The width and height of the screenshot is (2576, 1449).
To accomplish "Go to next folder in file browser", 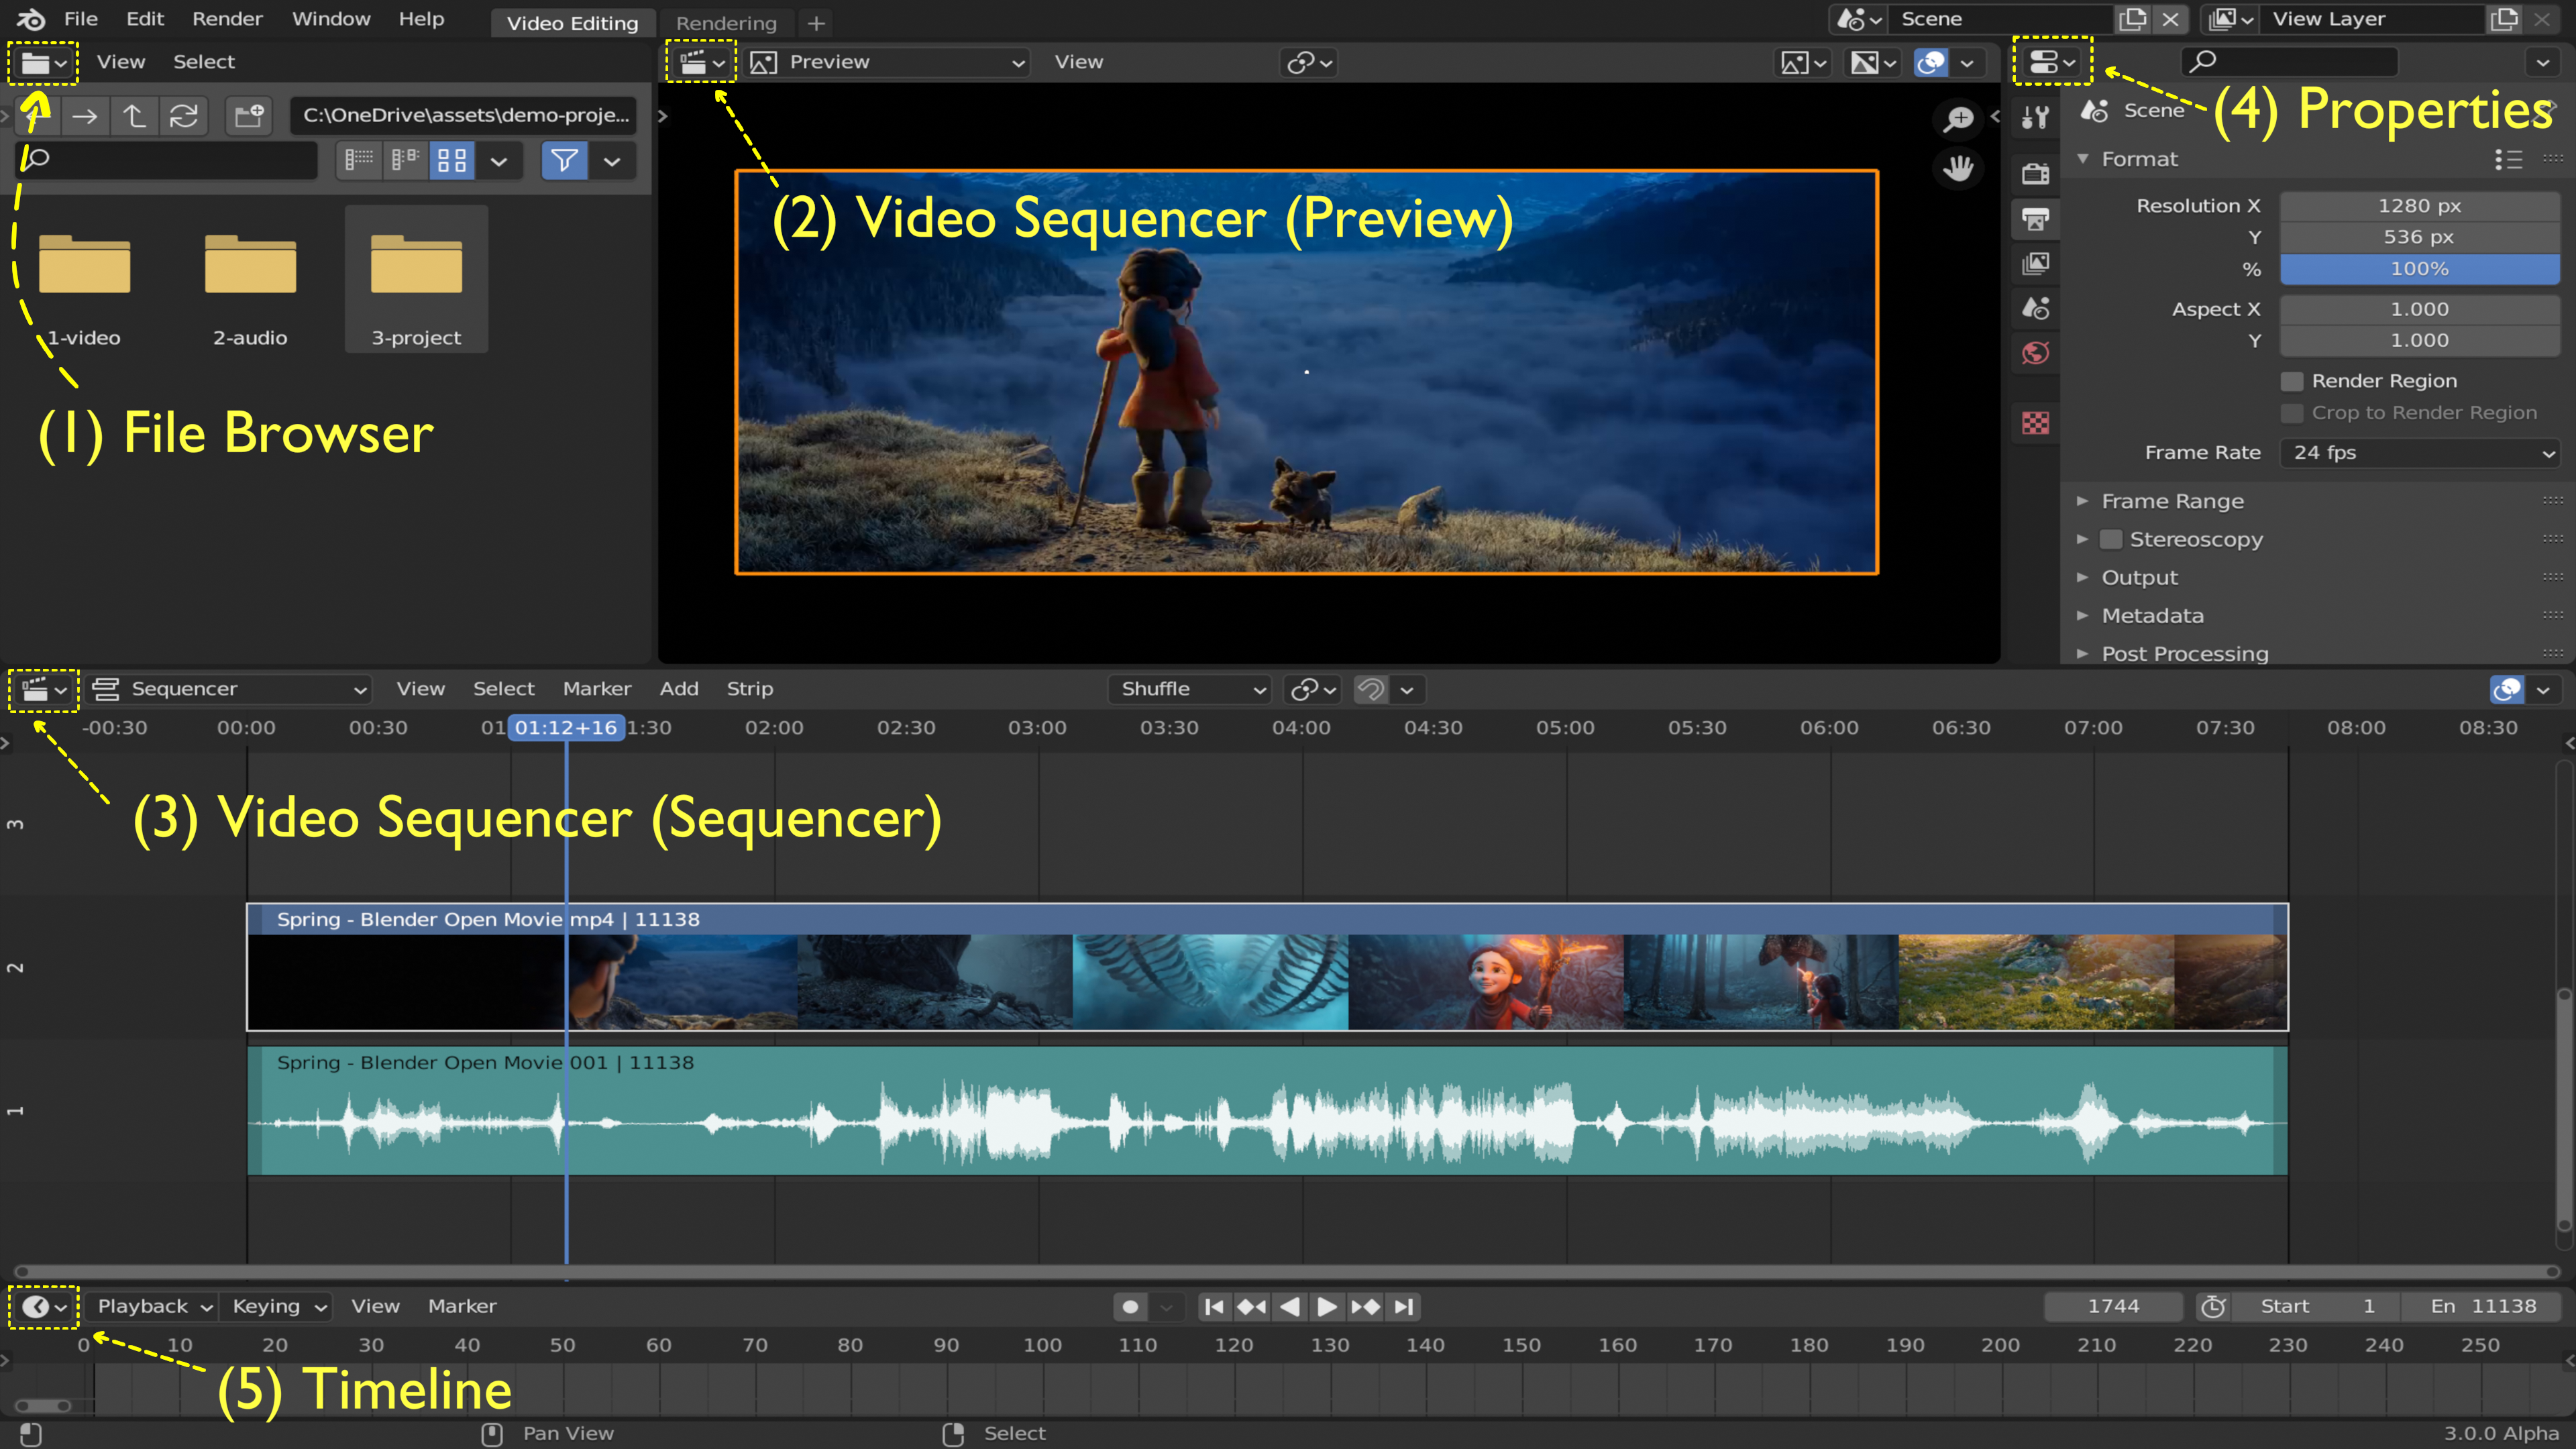I will (x=85, y=116).
